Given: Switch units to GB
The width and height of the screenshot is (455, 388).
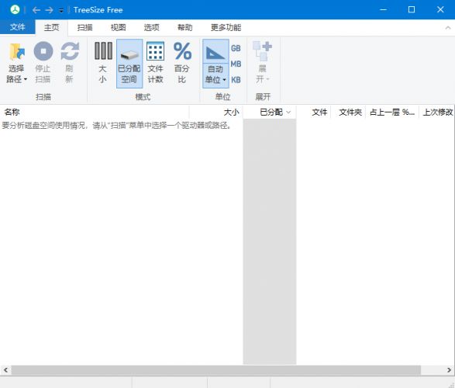Looking at the screenshot, I should (236, 48).
